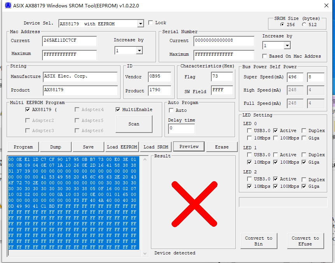Screen dimensions: 335x263
Task: Enable Based On Mac Address checkbox
Action: tap(265, 56)
